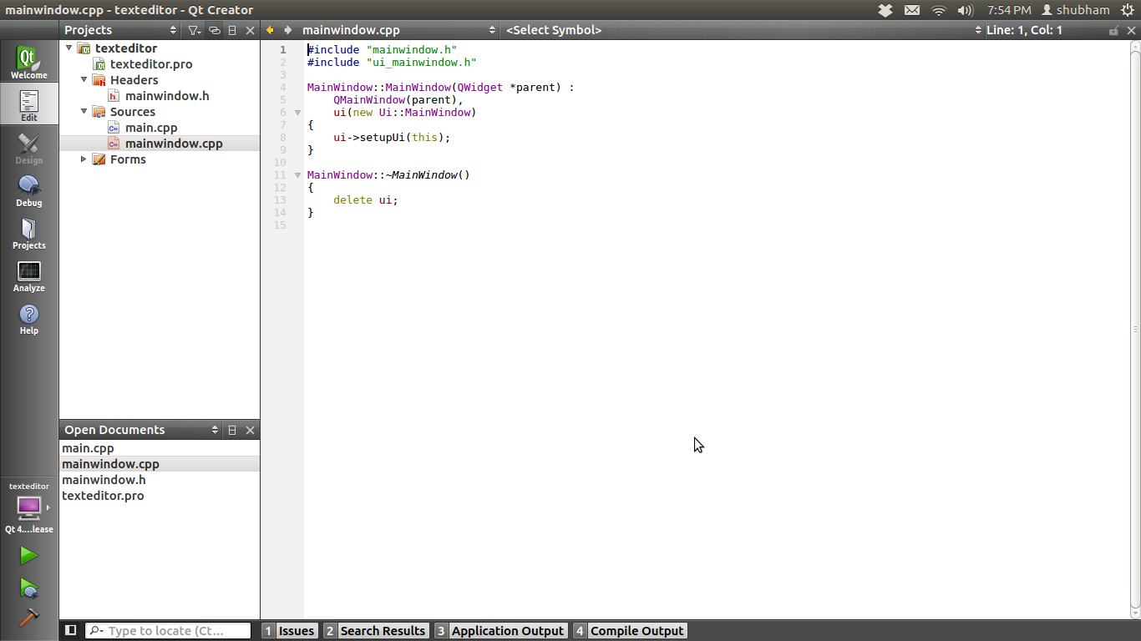Go forward in editor navigation history
The width and height of the screenshot is (1141, 641).
(x=288, y=30)
